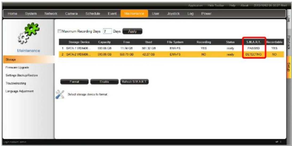Click the green gears Maintenance icon

click(28, 34)
